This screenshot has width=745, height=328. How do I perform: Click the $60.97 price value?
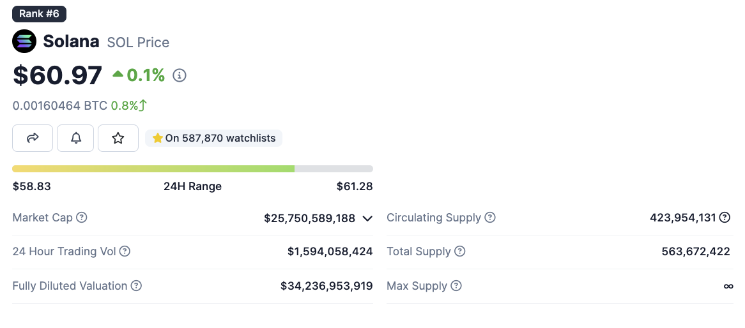(58, 75)
